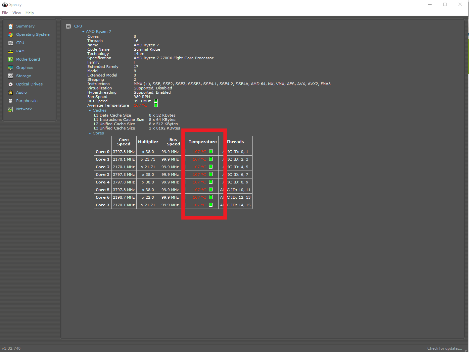This screenshot has width=469, height=352.
Task: Select the Motherboard sidebar icon
Action: pos(11,59)
